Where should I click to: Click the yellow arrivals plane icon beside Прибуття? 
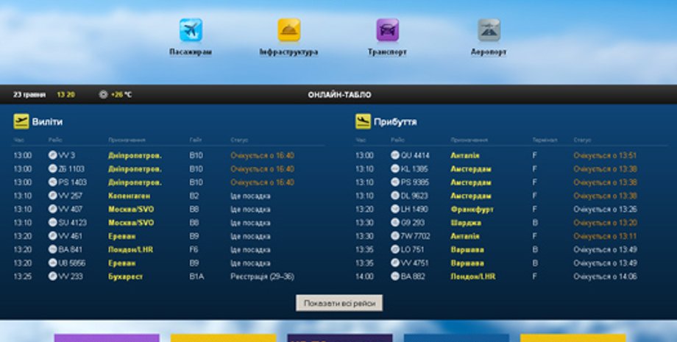point(363,121)
